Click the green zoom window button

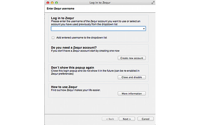pyautogui.click(x=57, y=2)
